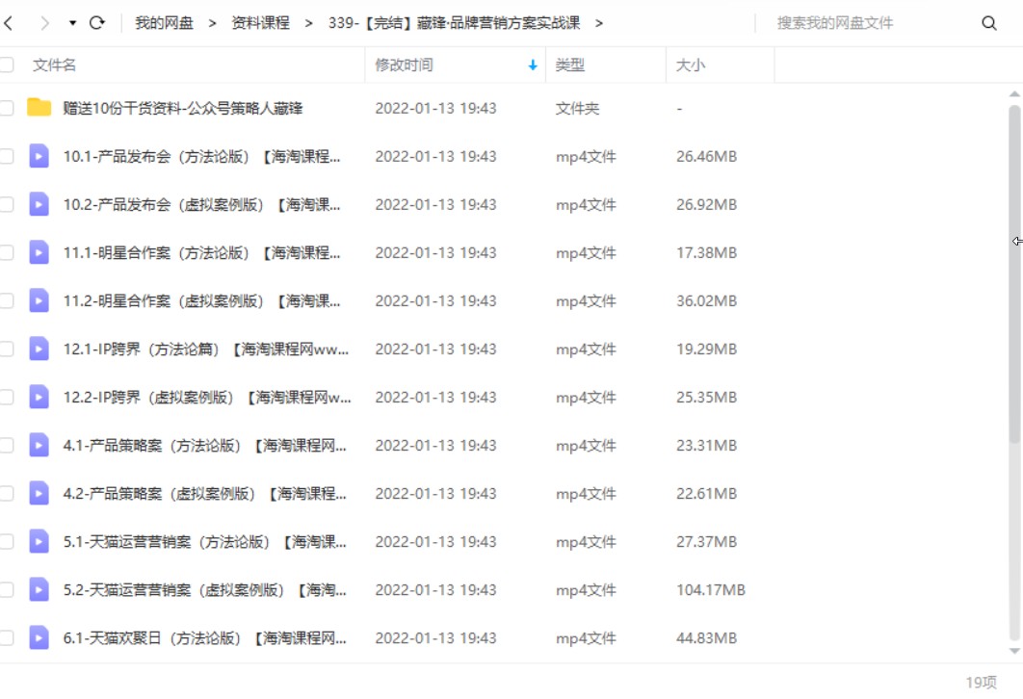
Task: Click the blue sort direction arrow
Action: click(533, 65)
